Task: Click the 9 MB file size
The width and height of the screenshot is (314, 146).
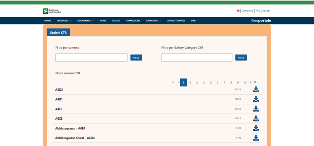Action: [x=239, y=128]
